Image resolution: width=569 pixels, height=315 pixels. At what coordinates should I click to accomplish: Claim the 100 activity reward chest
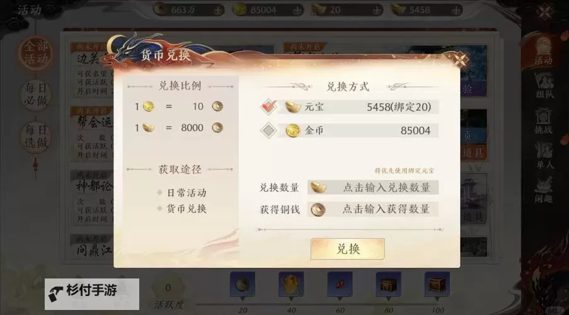[437, 285]
